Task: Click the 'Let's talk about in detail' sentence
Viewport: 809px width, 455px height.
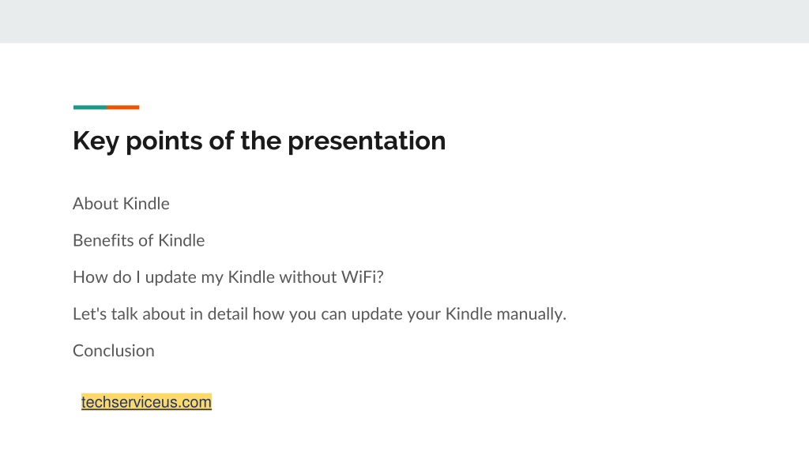Action: pos(319,314)
